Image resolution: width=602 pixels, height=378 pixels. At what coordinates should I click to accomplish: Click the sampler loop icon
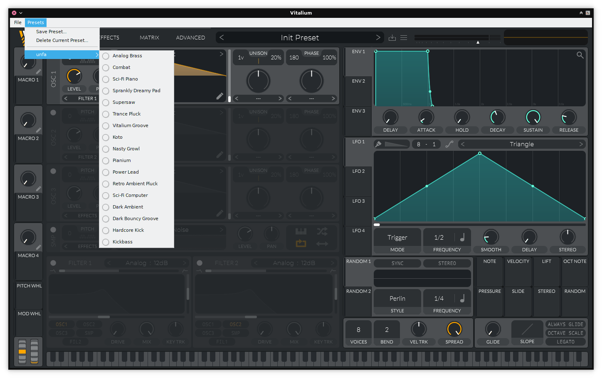301,244
